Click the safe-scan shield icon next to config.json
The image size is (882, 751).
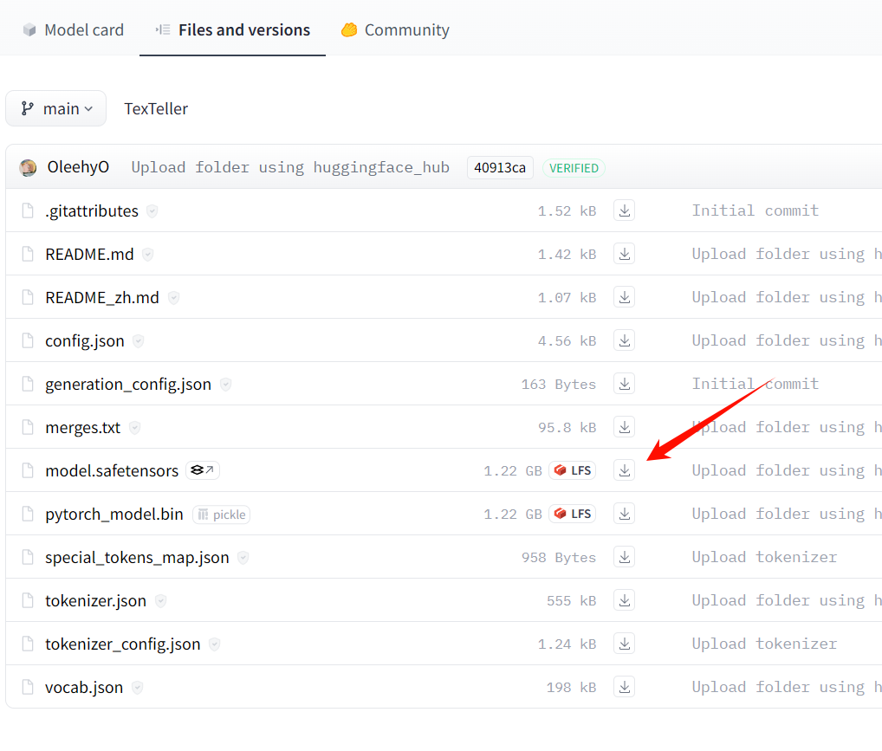(139, 341)
